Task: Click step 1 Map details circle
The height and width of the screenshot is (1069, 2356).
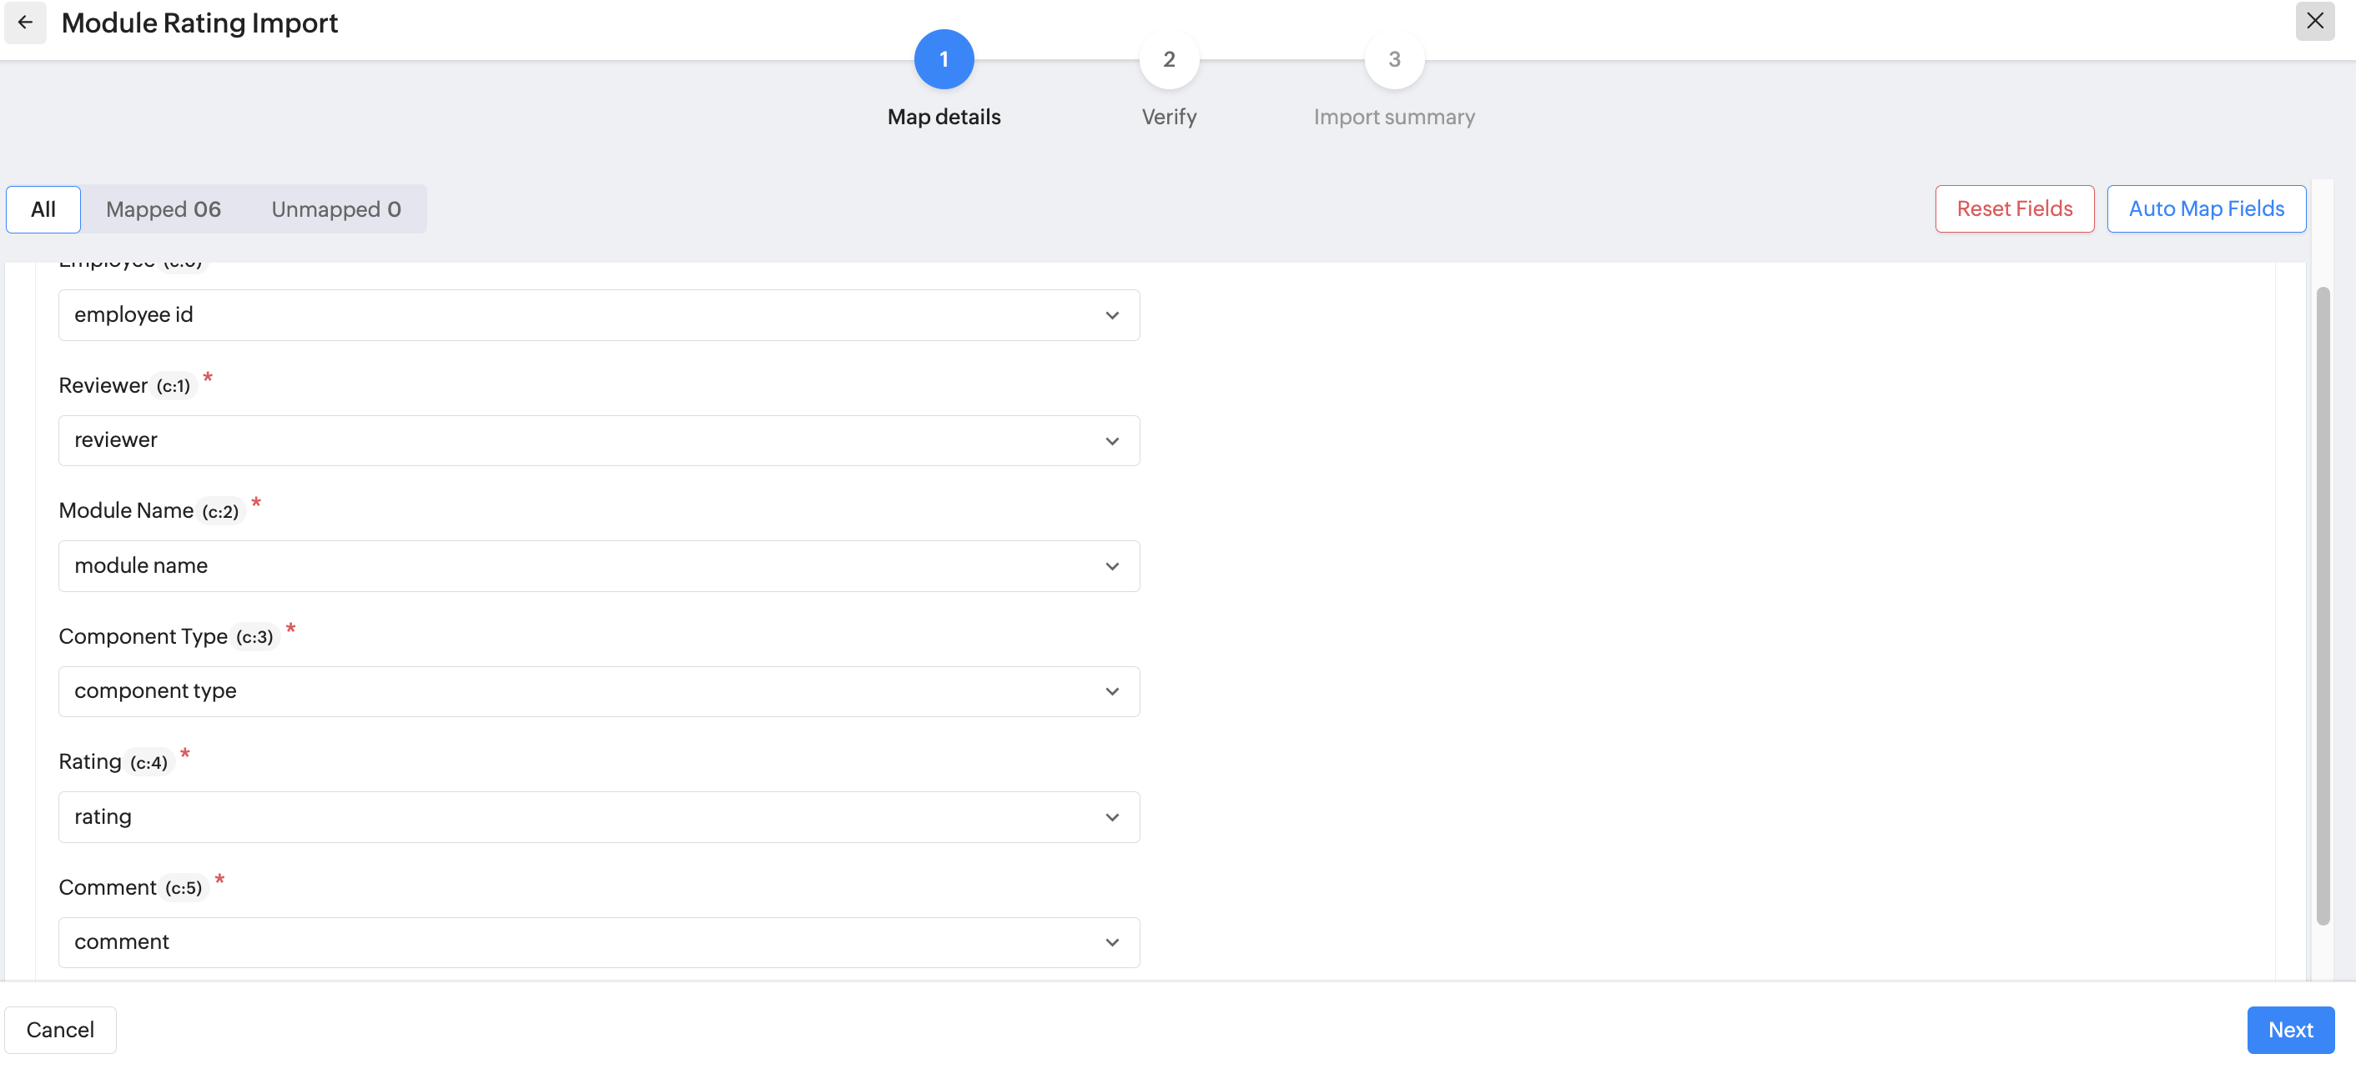Action: (943, 59)
